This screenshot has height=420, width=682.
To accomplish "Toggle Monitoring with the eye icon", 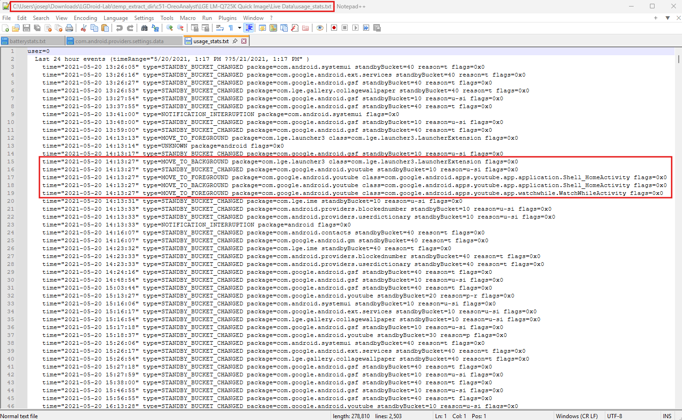I will click(x=319, y=28).
